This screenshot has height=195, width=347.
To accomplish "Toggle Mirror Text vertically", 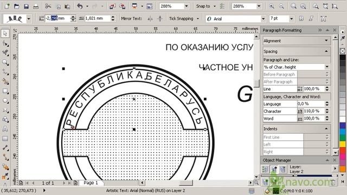I will pos(160,19).
